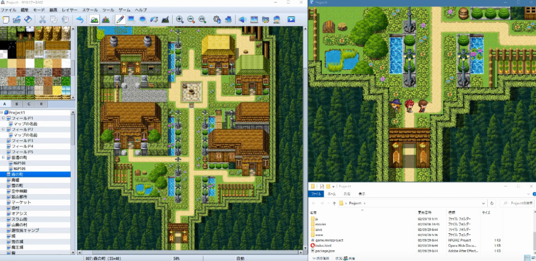The height and width of the screenshot is (261, 536).
Task: Open the Database gear icon
Action: (217, 20)
